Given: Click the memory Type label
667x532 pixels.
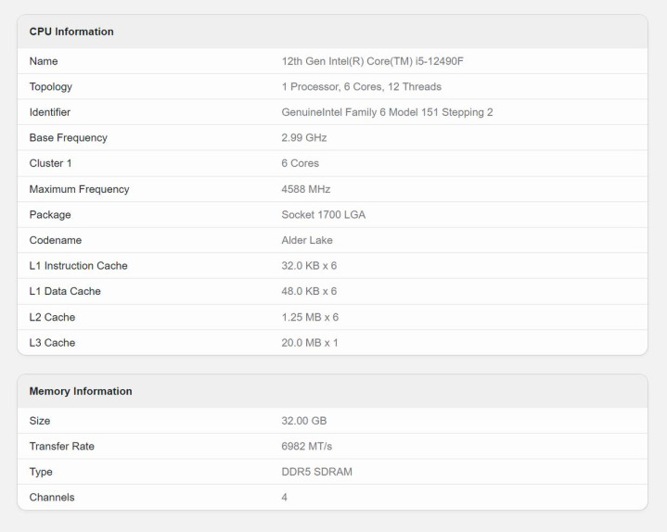Looking at the screenshot, I should pyautogui.click(x=41, y=472).
